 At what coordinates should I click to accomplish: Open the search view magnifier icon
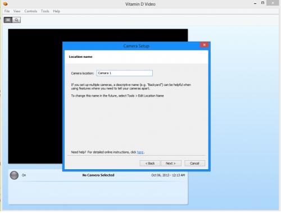click(x=16, y=20)
